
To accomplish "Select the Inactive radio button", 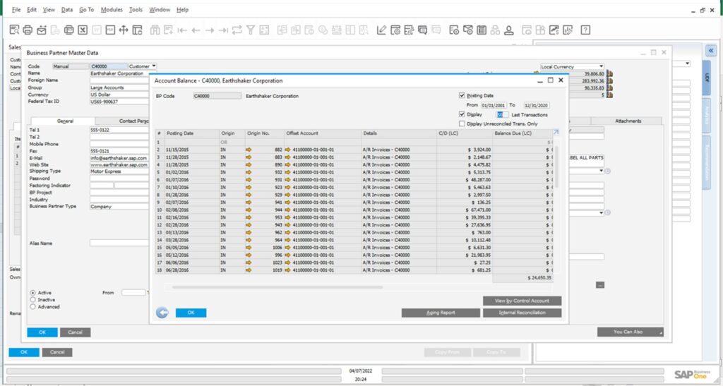I will click(x=32, y=300).
